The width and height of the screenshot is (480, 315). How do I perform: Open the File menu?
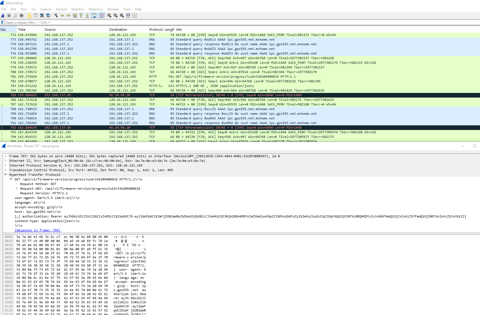[4, 9]
